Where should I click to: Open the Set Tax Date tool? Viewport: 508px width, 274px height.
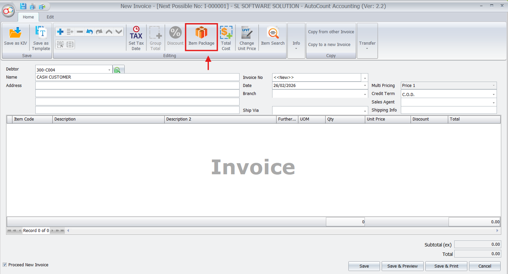pyautogui.click(x=136, y=33)
